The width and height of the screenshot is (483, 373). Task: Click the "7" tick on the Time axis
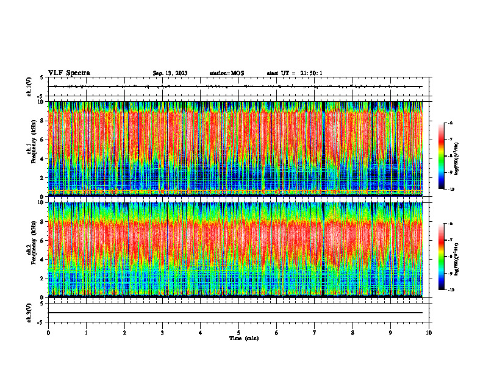pyautogui.click(x=315, y=333)
